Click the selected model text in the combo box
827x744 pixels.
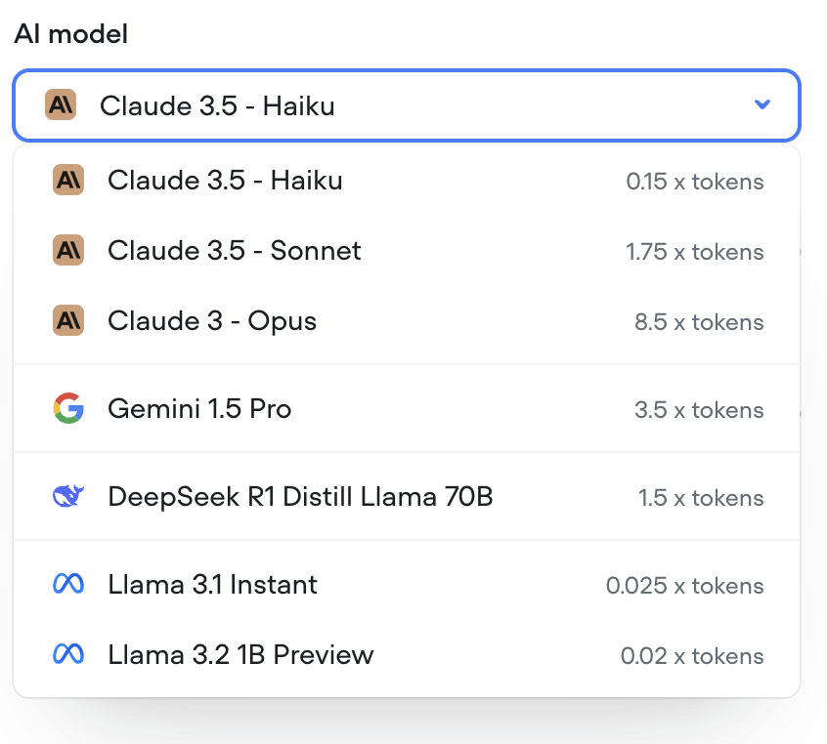tap(217, 105)
